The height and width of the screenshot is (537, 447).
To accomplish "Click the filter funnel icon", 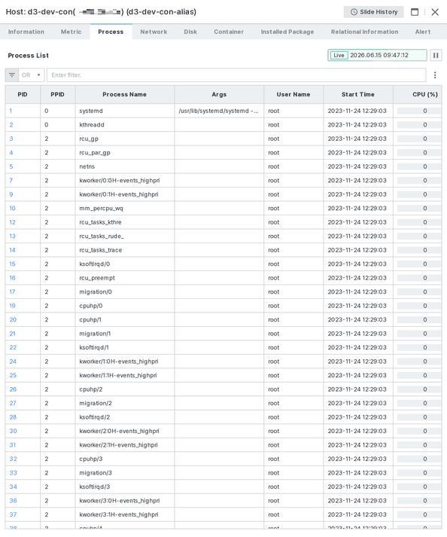I will [x=12, y=75].
